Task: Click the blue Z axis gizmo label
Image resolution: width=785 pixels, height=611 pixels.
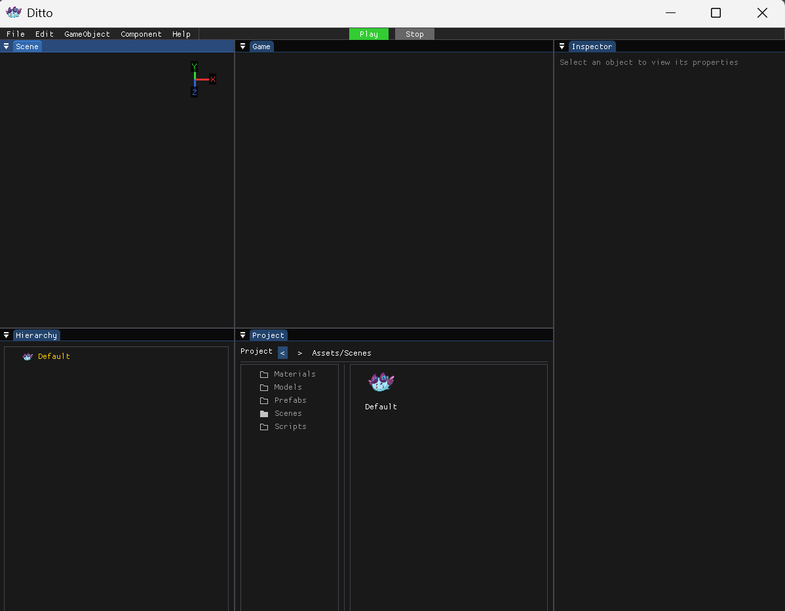Action: [194, 92]
